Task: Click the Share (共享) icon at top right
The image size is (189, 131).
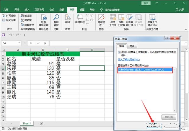Action: tap(180, 10)
